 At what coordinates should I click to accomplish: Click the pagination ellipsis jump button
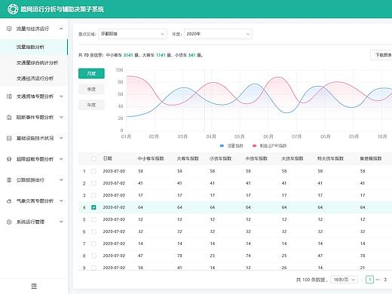point(378,280)
